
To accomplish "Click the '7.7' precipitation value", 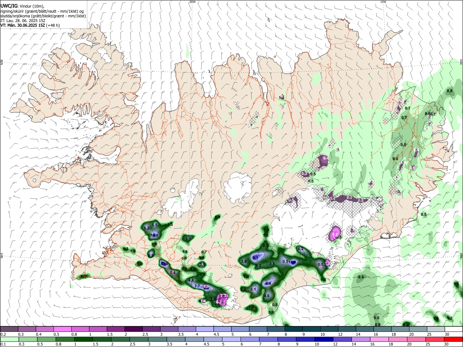I will click(197, 286).
